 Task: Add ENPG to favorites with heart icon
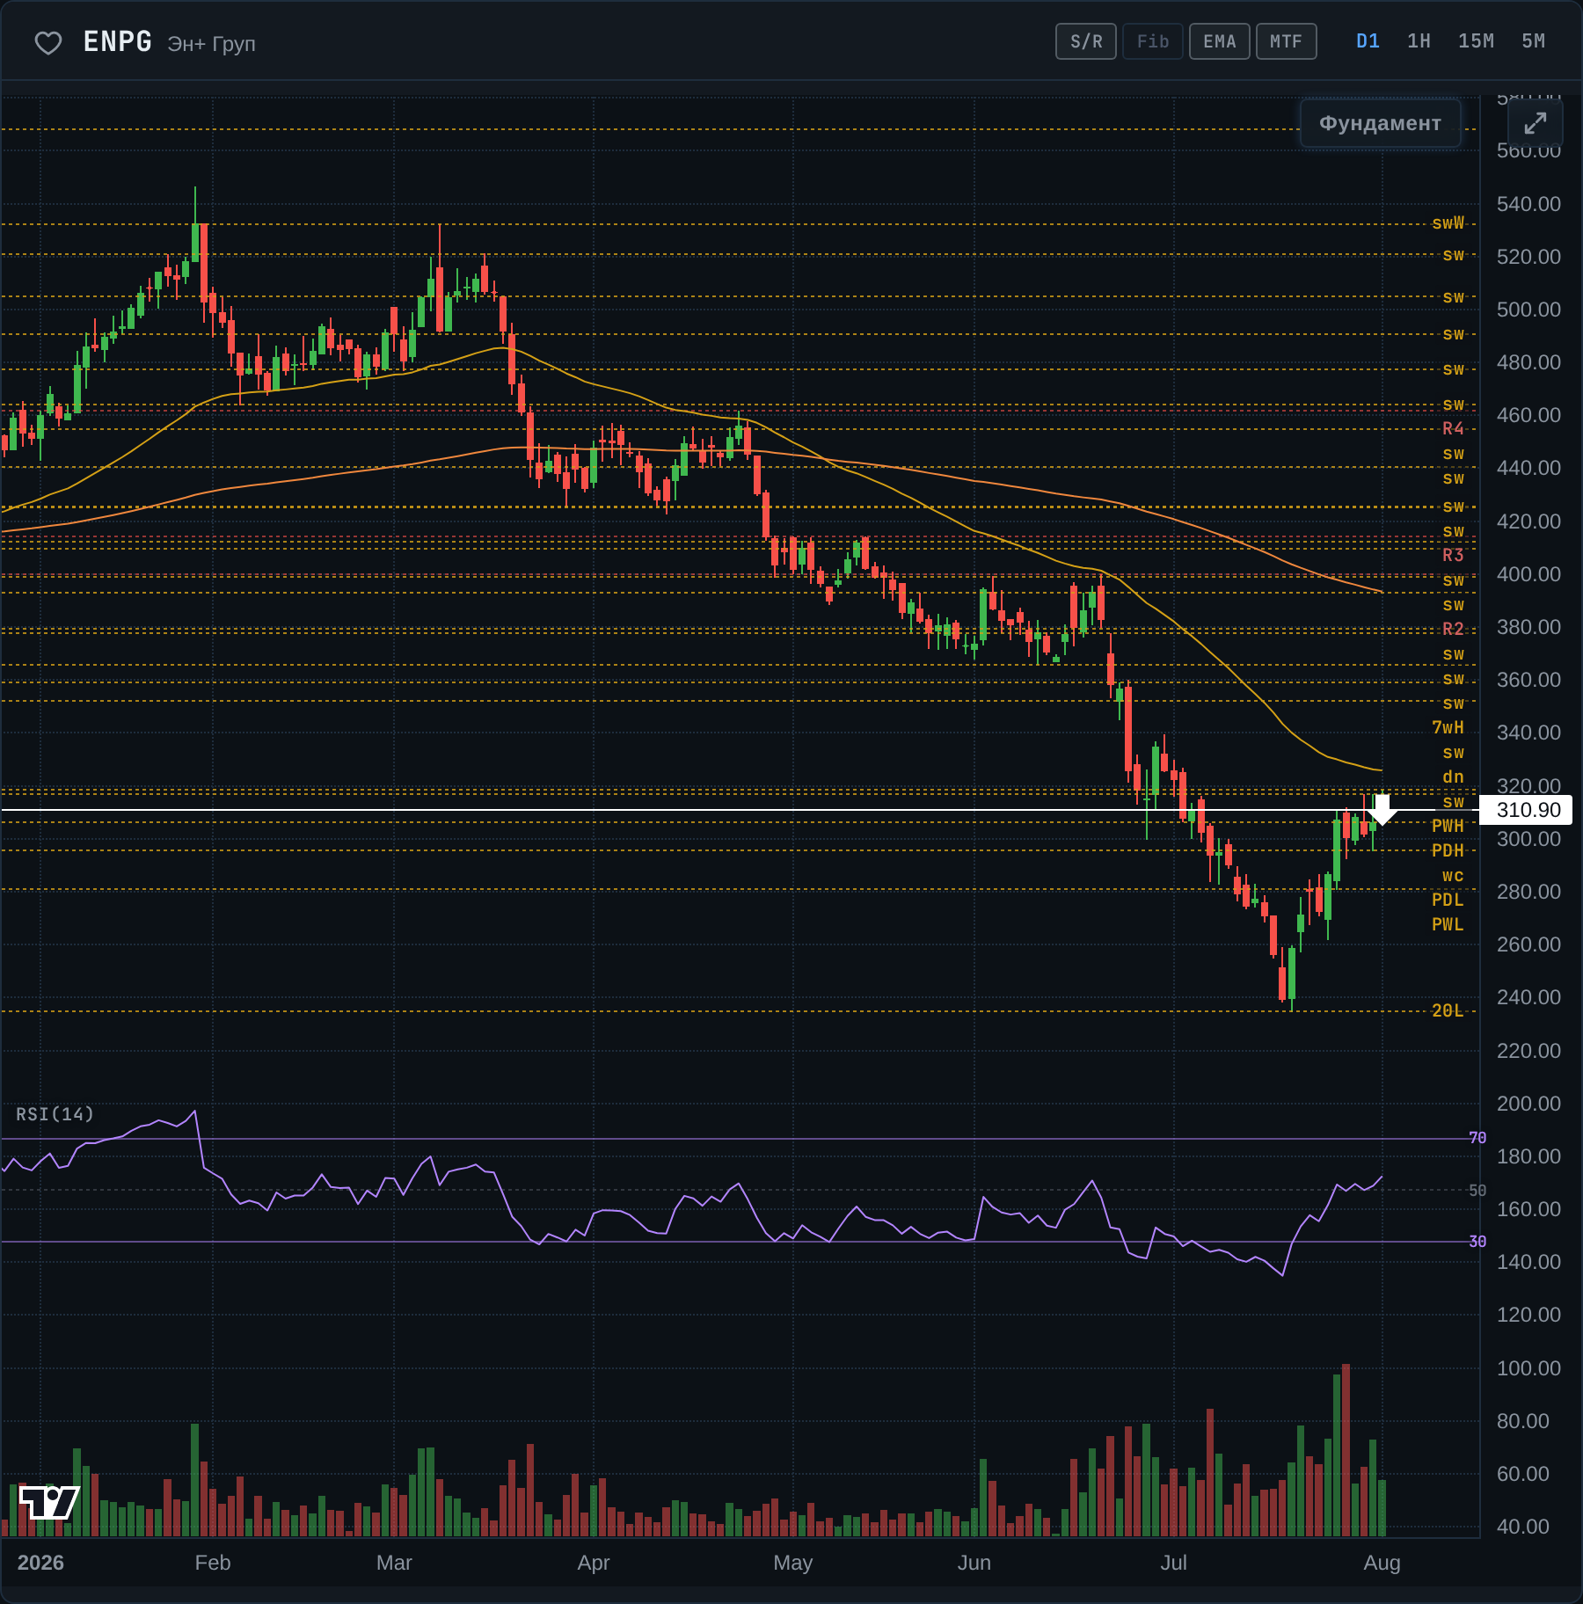48,42
